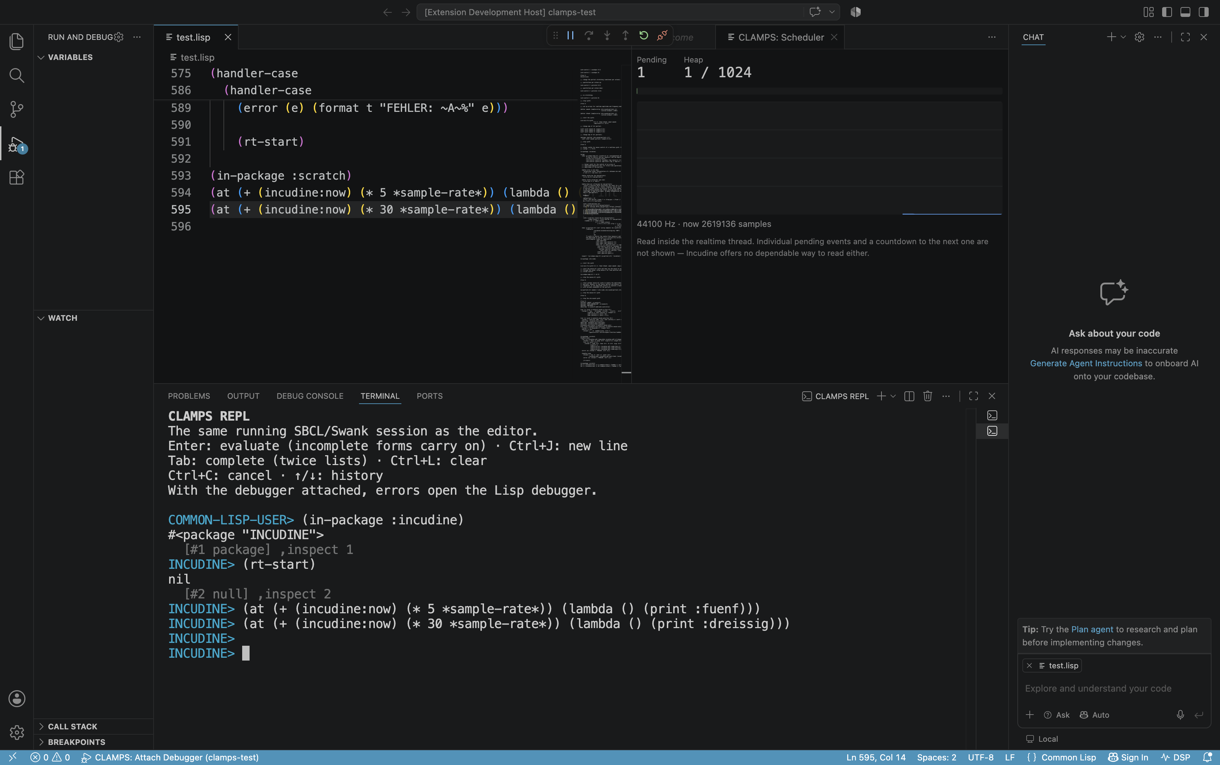
Task: Restart the debug session
Action: click(x=644, y=35)
